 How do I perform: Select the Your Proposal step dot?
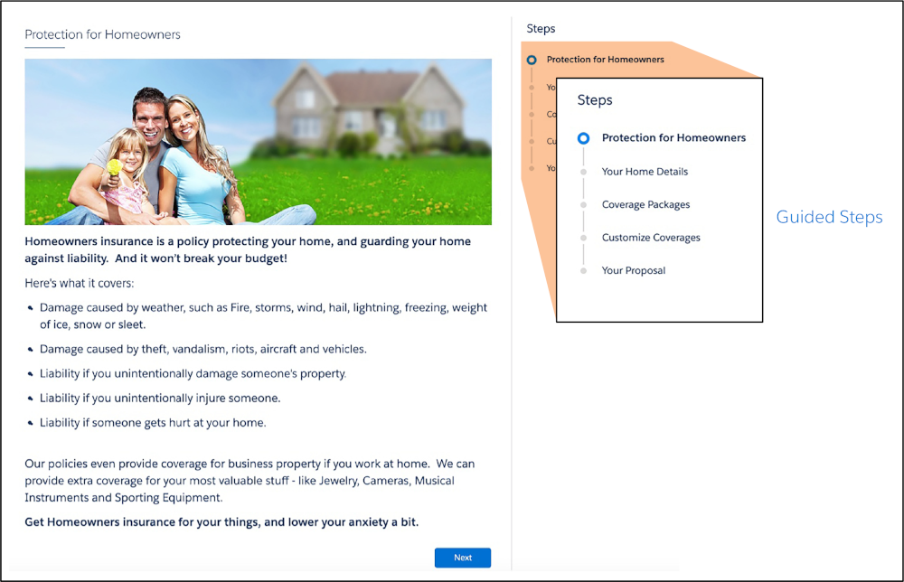tap(583, 270)
